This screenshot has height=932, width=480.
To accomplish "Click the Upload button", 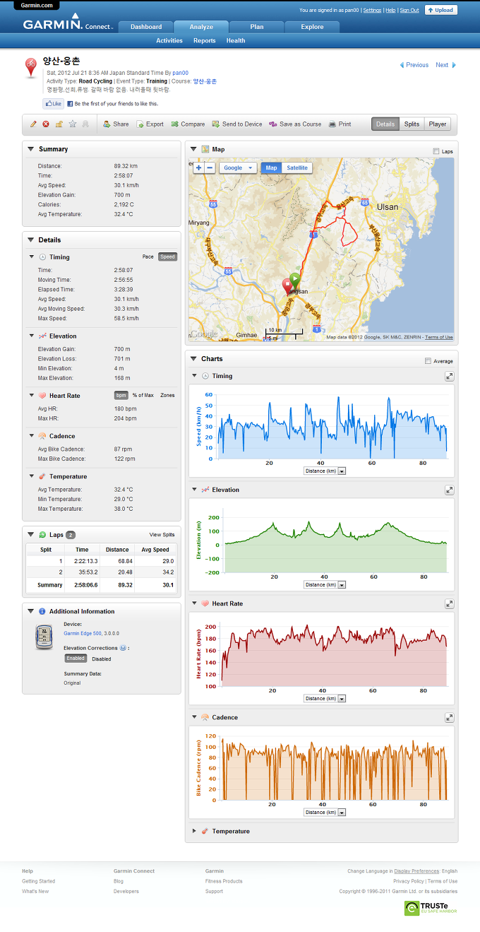I will (x=440, y=11).
